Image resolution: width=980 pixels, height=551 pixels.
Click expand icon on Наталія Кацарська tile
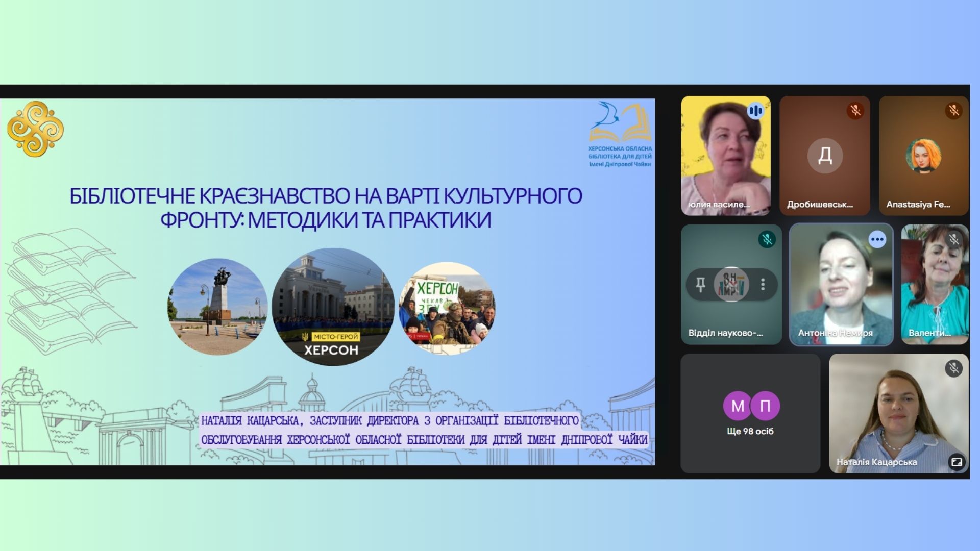(x=956, y=462)
